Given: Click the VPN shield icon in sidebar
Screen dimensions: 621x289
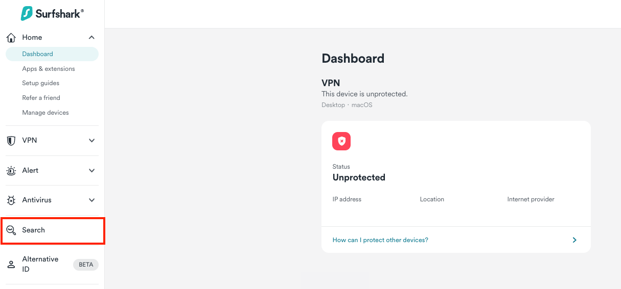Looking at the screenshot, I should [x=11, y=141].
